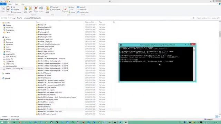The height and width of the screenshot is (124, 221).
Task: Click the Forward navigation arrow
Action: 6,18
